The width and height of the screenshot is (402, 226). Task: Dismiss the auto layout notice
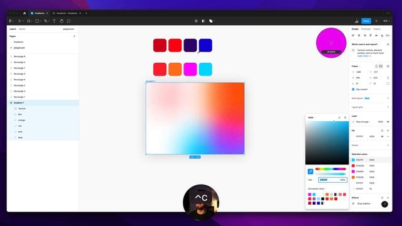click(x=388, y=45)
